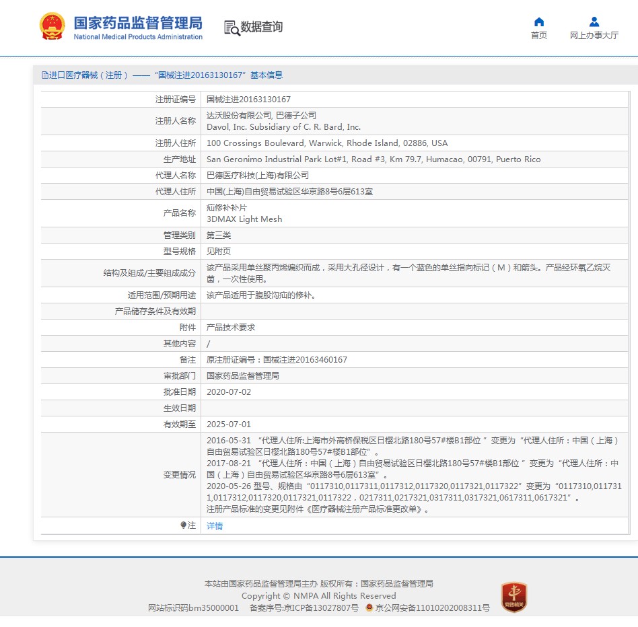
Task: Click the 国家药品监督管理局 header title
Action: pyautogui.click(x=138, y=23)
